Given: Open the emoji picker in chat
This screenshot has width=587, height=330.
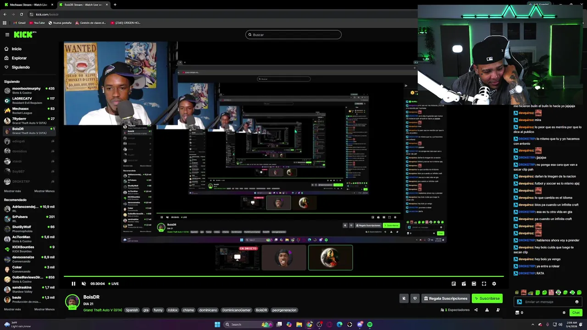Looking at the screenshot, I should point(577,302).
